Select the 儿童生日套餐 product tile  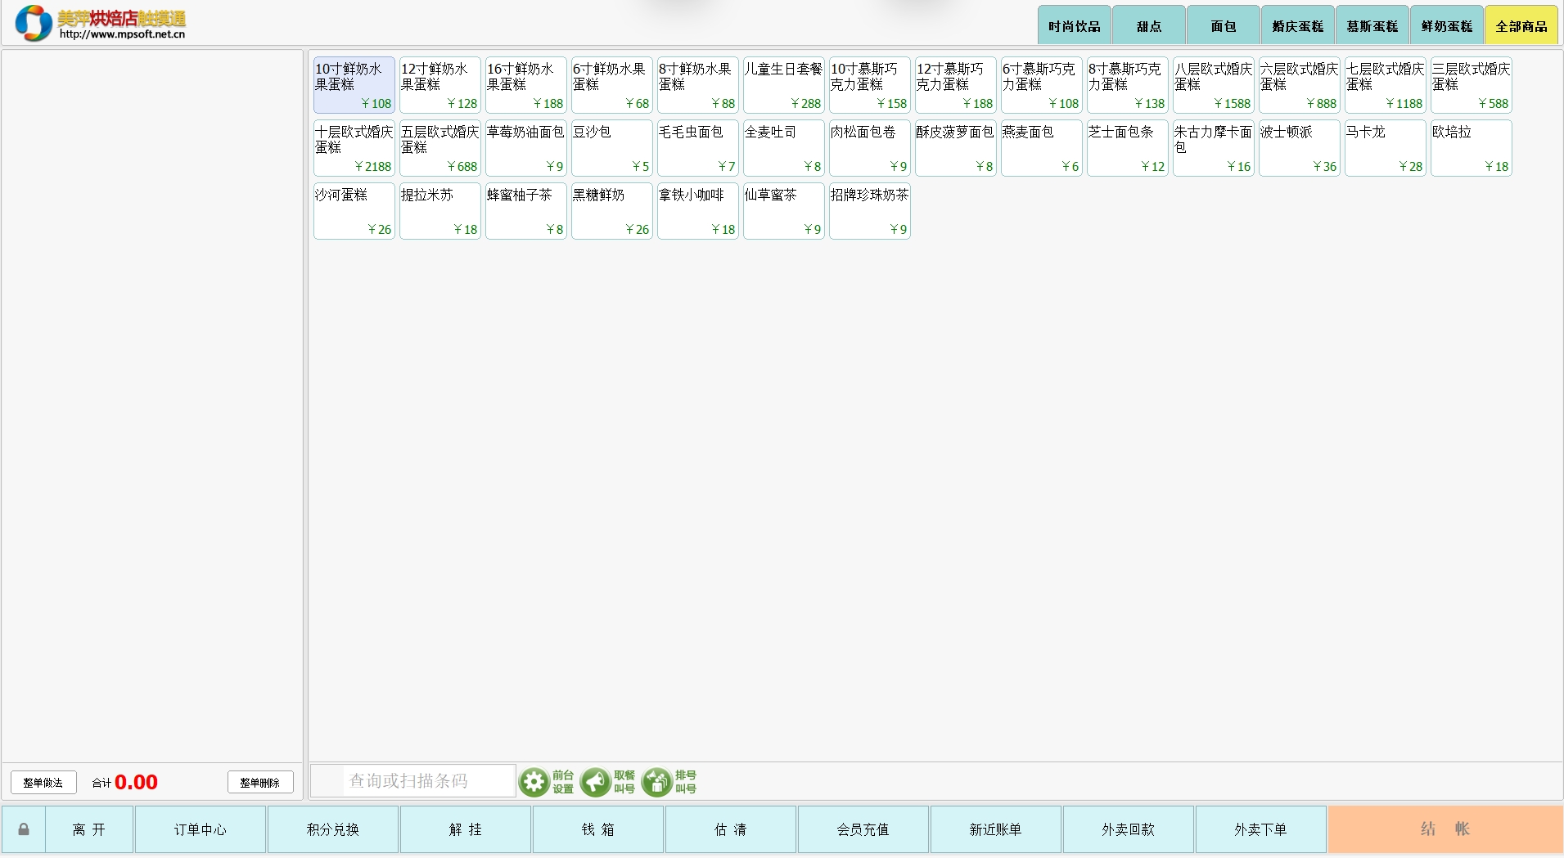[783, 85]
